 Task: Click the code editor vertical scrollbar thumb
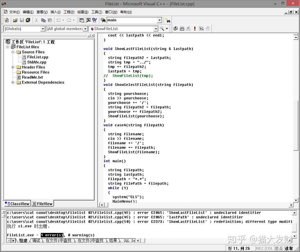[x=296, y=126]
